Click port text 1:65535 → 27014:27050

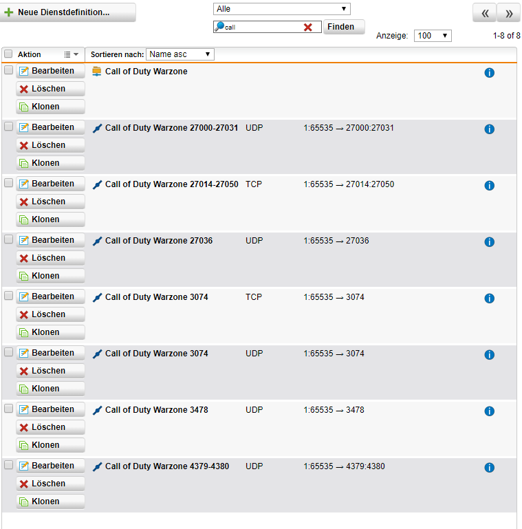(349, 184)
